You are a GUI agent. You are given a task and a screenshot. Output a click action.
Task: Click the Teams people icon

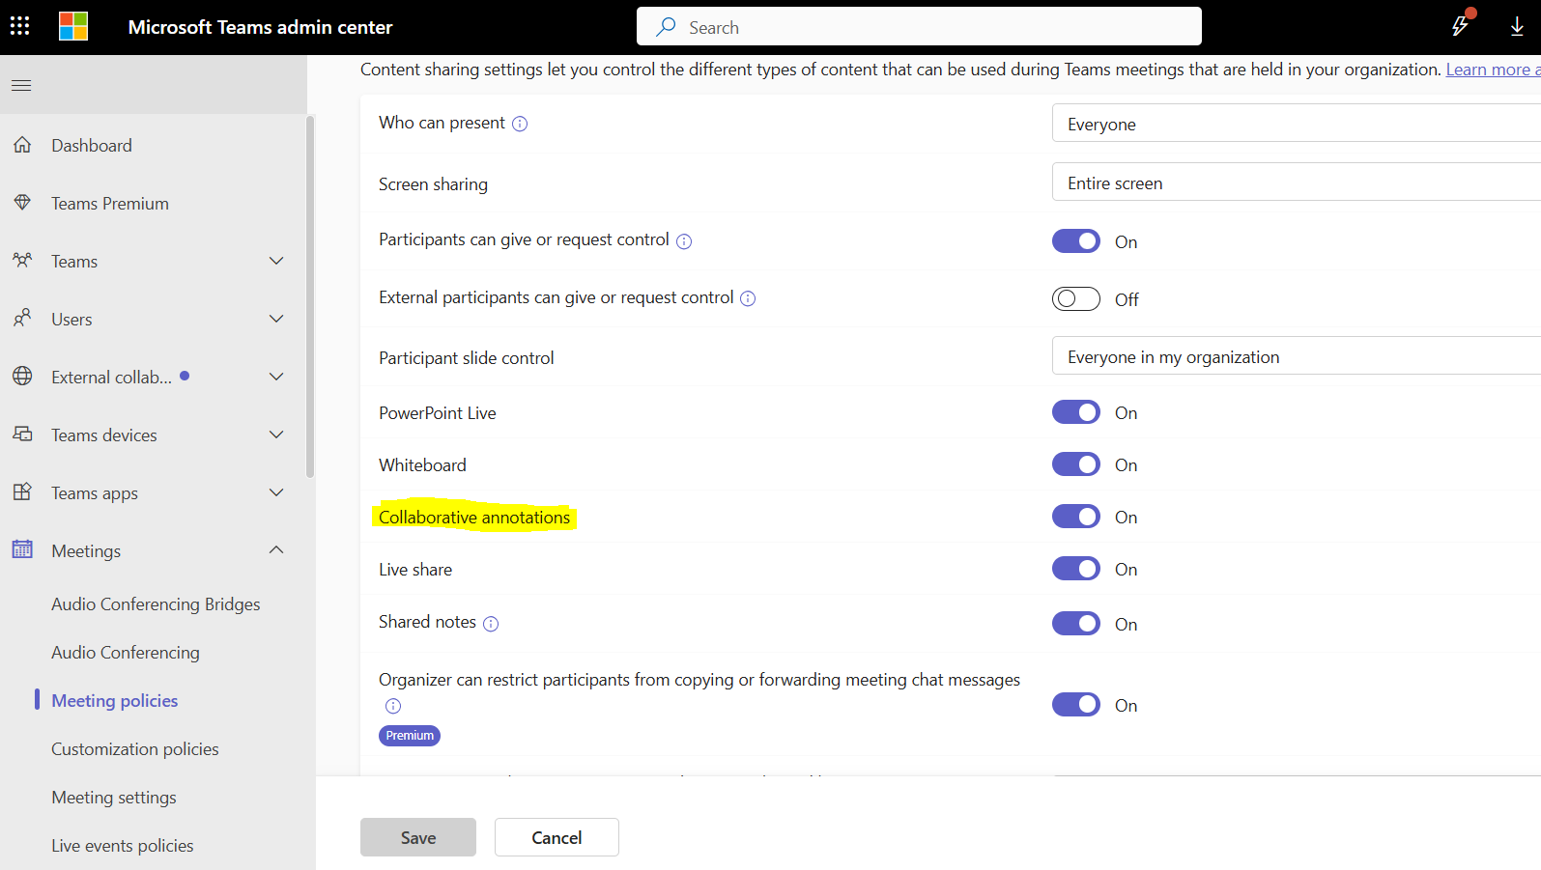(22, 261)
